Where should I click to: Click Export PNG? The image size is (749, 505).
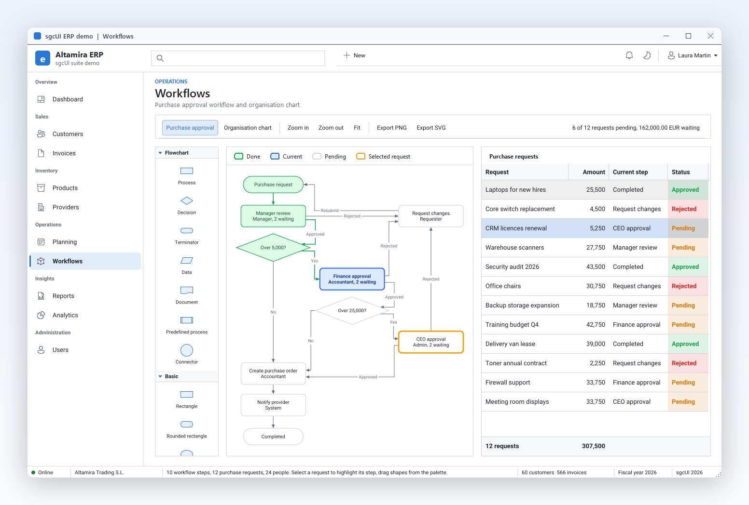[392, 128]
